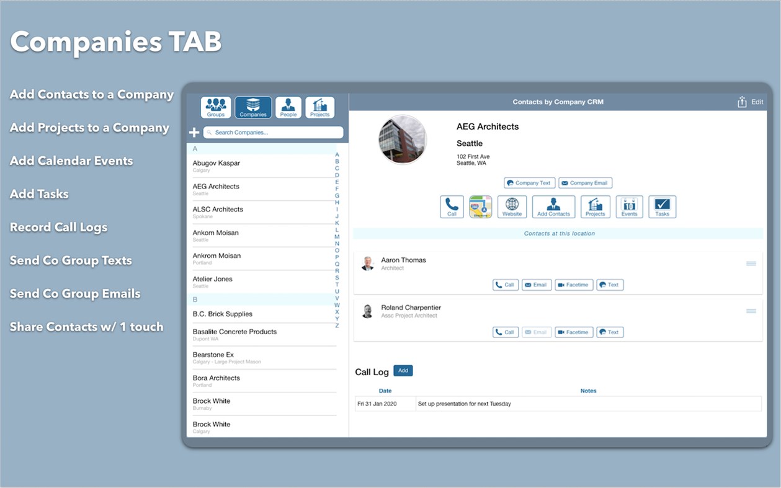The image size is (781, 488).
Task: Select the Add Contacts icon
Action: (x=553, y=206)
